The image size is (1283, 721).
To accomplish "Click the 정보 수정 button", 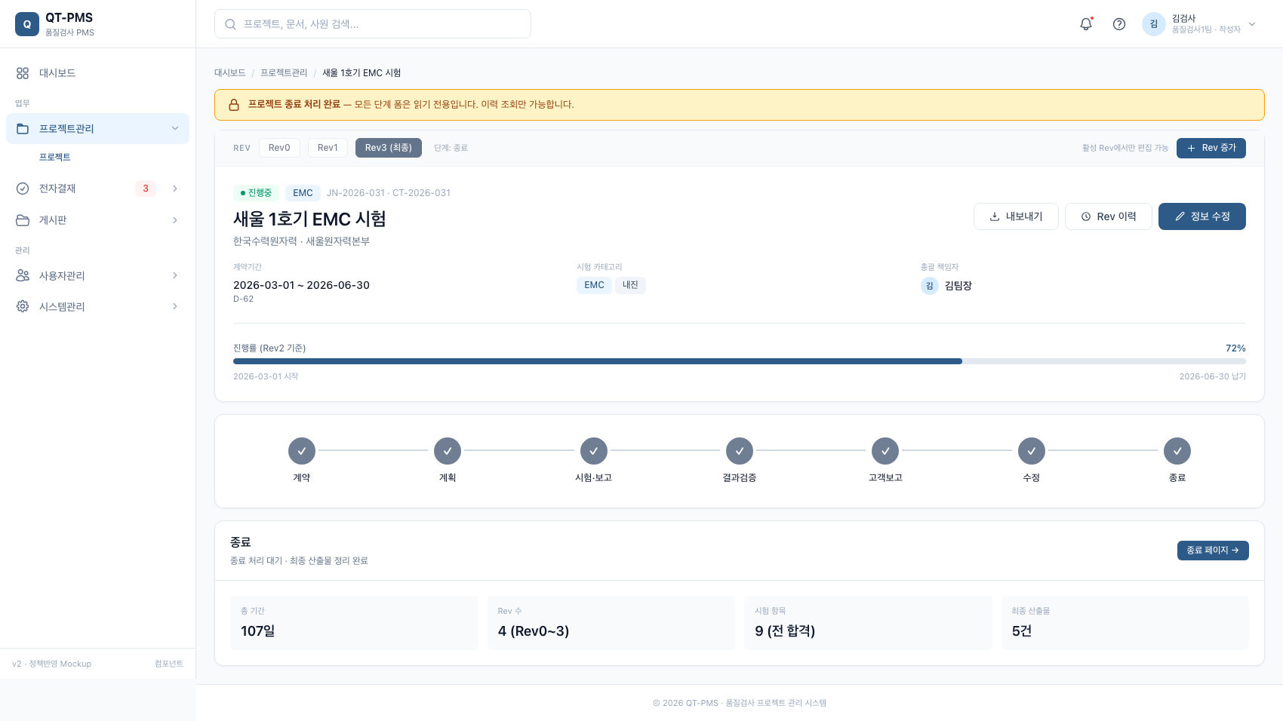I will coord(1202,216).
